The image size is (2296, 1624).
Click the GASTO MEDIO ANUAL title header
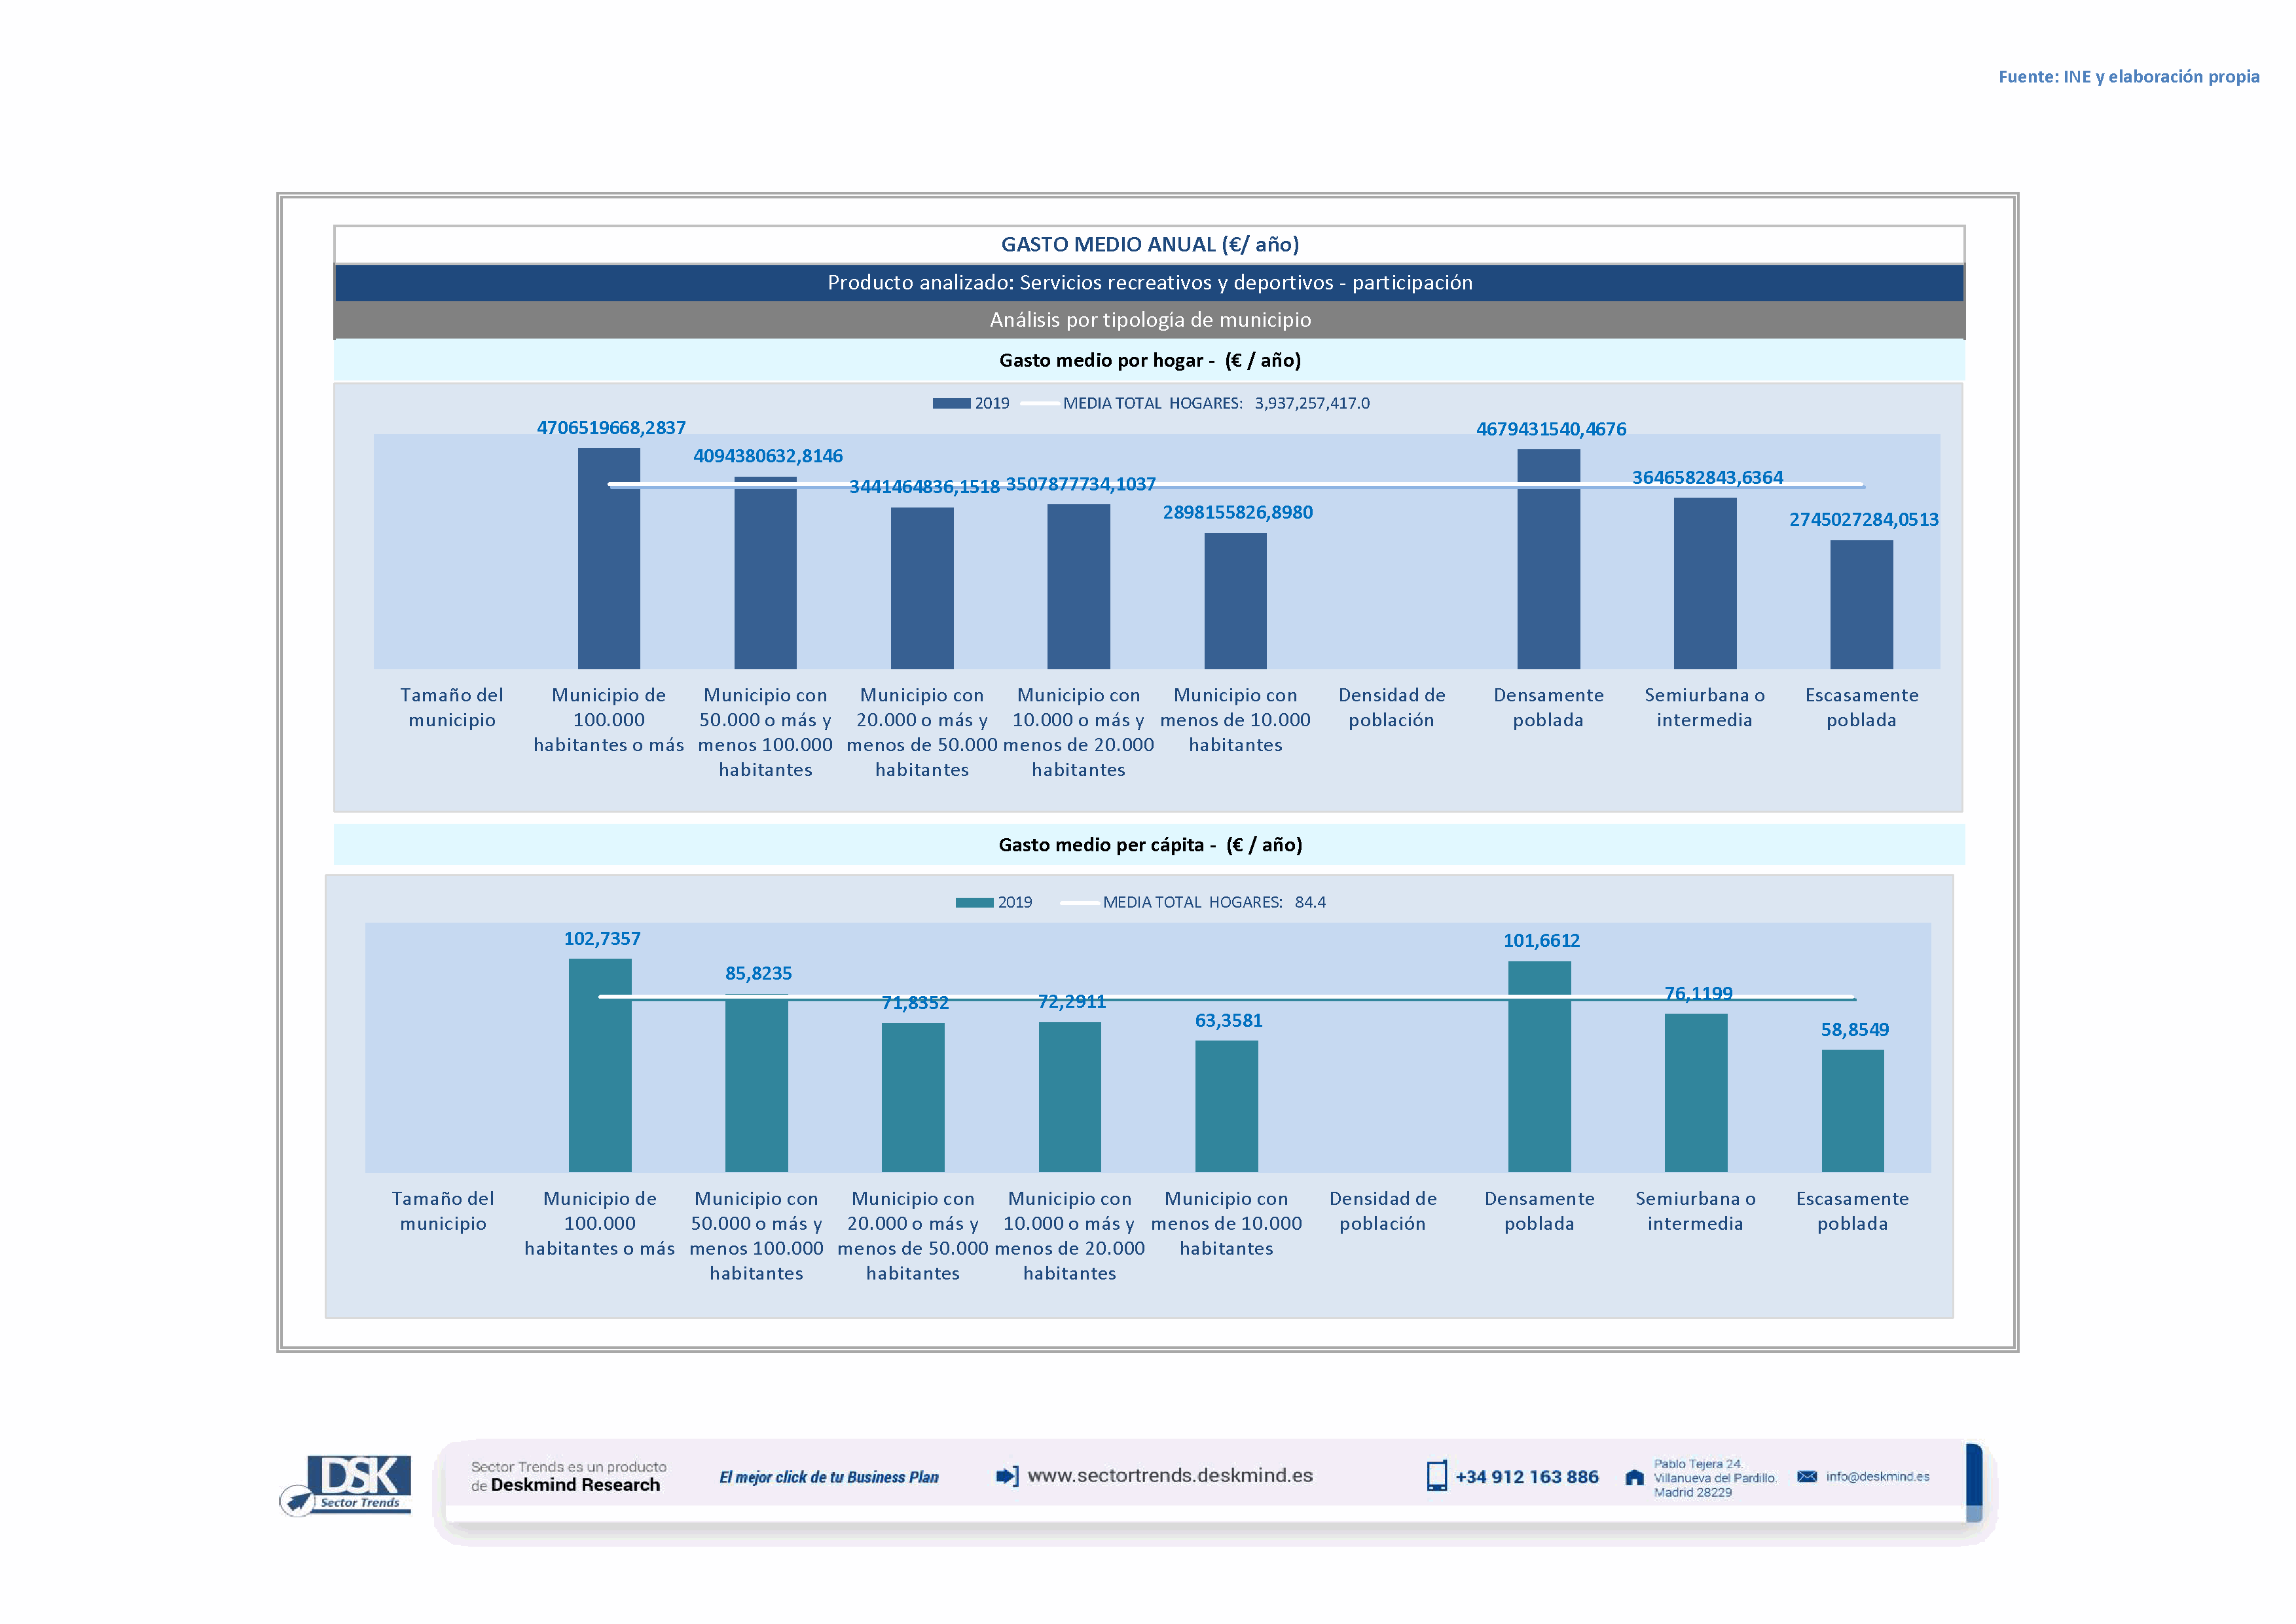[x=1149, y=244]
